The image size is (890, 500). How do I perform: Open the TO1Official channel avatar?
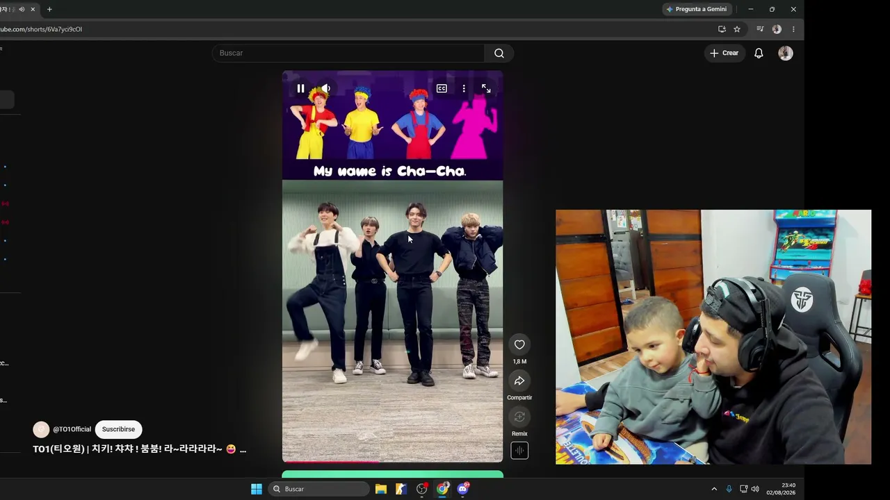pos(41,429)
